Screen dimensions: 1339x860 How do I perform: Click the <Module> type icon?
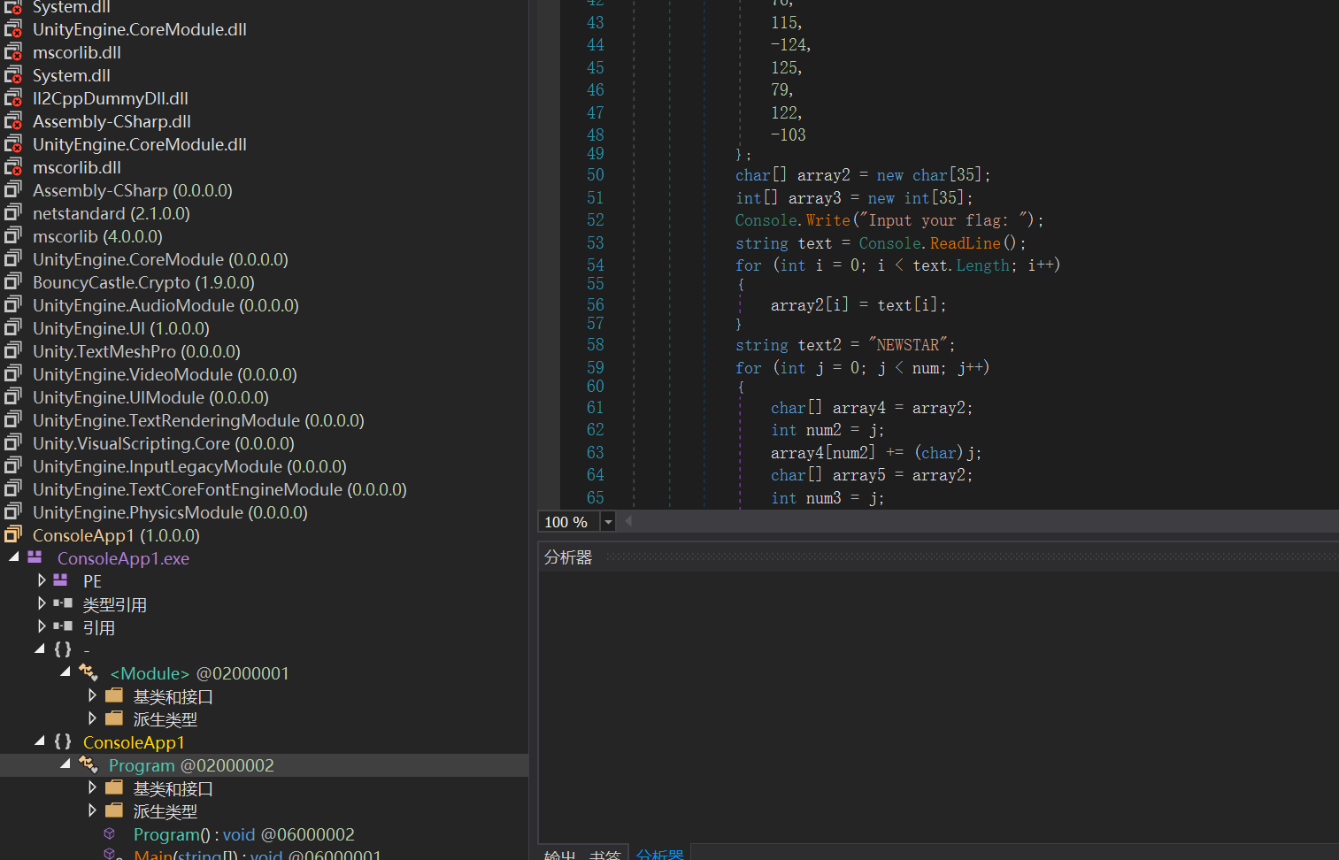click(88, 672)
